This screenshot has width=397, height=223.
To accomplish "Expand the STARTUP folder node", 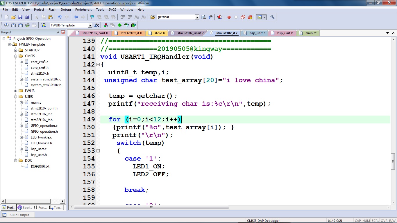I will 16,50.
